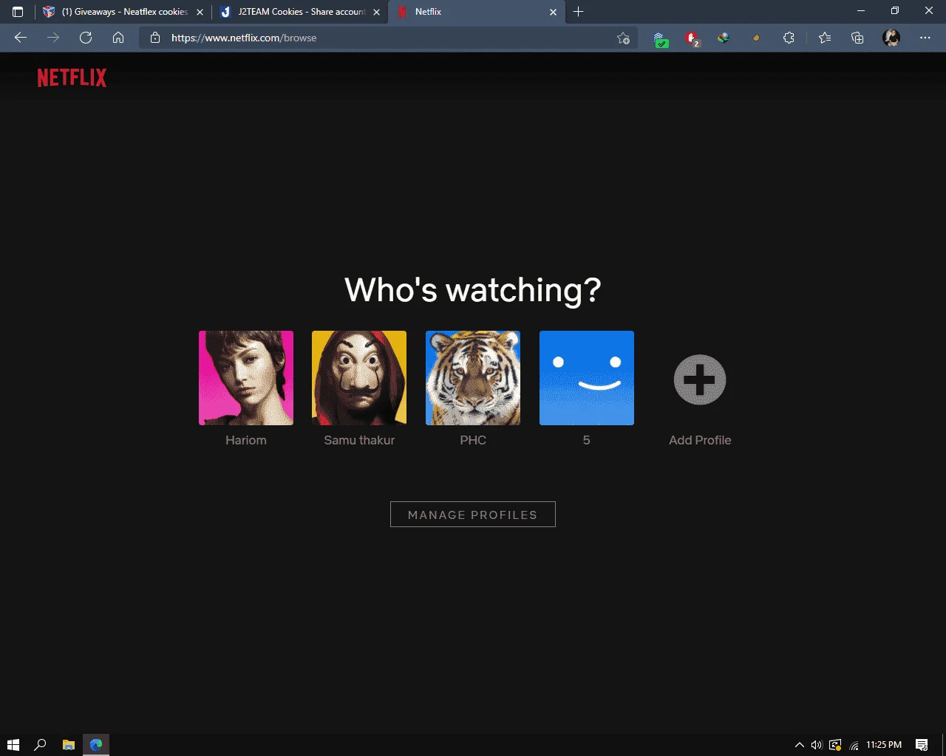Open the notification center icon
Viewport: 946px width, 756px height.
[922, 745]
